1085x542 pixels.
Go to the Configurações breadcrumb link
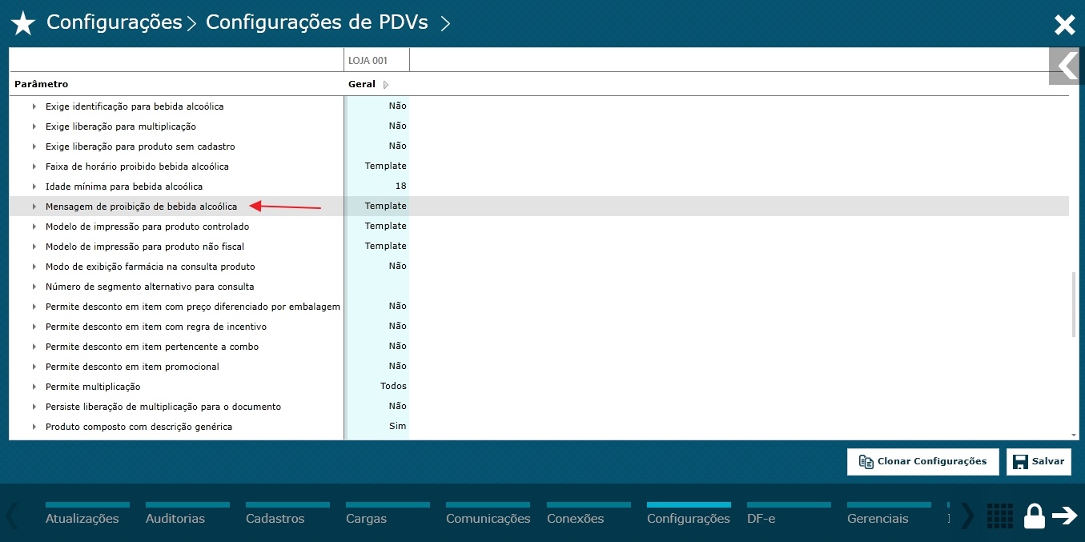[x=115, y=22]
